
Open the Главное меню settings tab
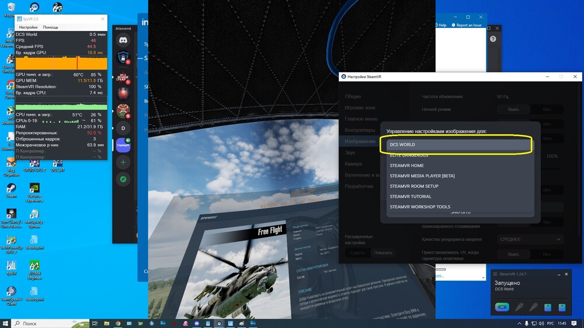(x=361, y=118)
